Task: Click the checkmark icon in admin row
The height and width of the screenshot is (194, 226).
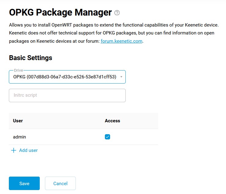Action: coord(107,137)
